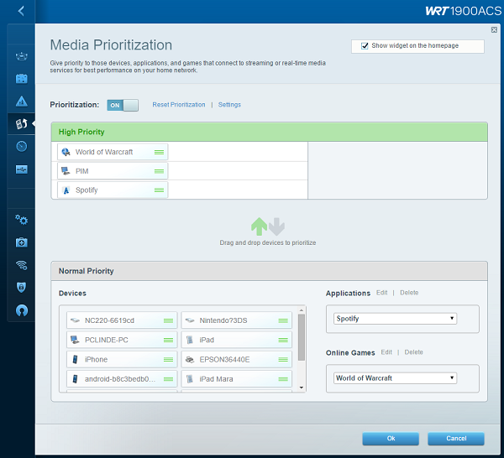Screen dimensions: 504x458
Task: Open the Wireless settings Wi-Fi icon
Action: [22, 265]
